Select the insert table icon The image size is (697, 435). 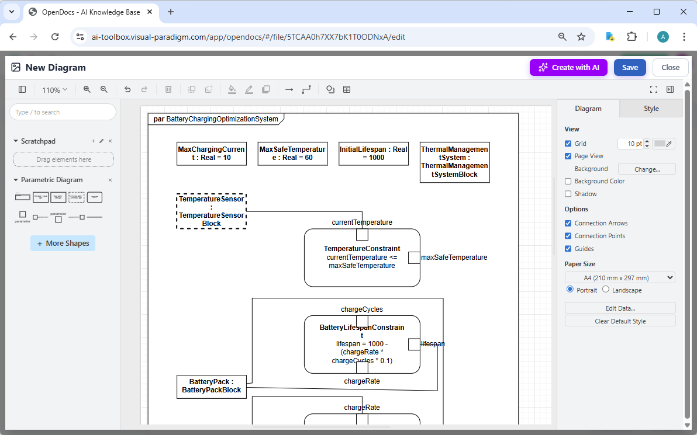(x=347, y=89)
